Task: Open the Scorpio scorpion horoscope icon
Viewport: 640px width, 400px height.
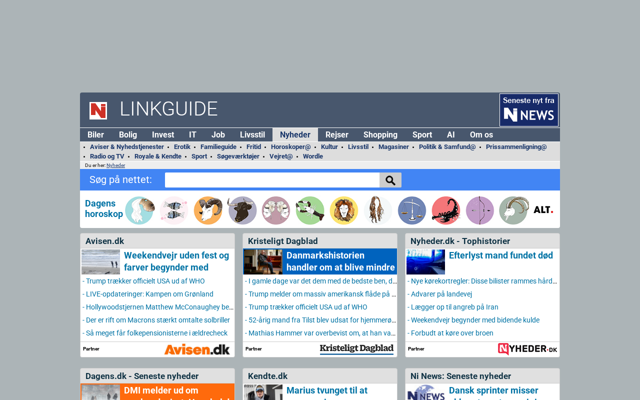Action: click(x=446, y=210)
